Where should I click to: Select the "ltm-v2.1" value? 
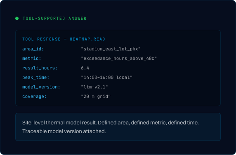94,87
